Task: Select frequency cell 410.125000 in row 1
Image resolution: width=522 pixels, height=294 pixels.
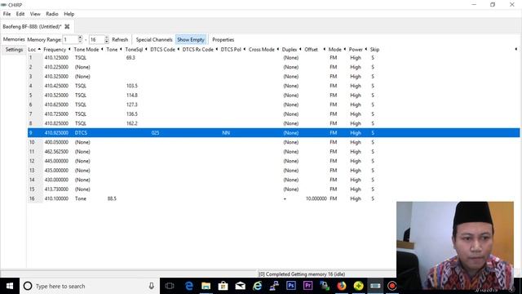Action: (x=56, y=58)
